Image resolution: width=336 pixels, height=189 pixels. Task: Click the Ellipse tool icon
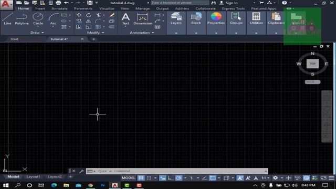[x=64, y=21]
